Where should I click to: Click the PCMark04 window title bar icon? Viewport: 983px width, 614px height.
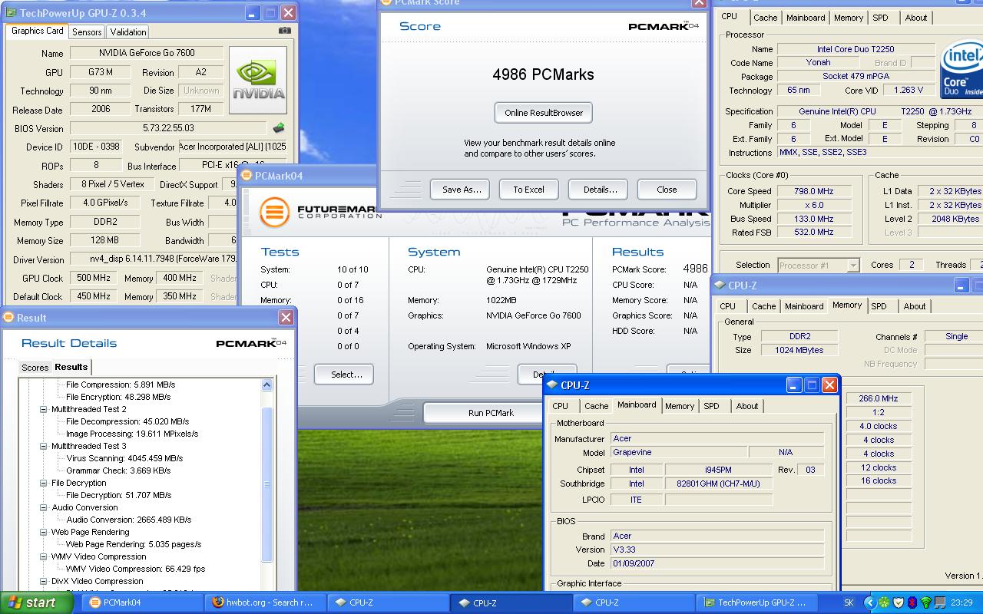pyautogui.click(x=247, y=176)
